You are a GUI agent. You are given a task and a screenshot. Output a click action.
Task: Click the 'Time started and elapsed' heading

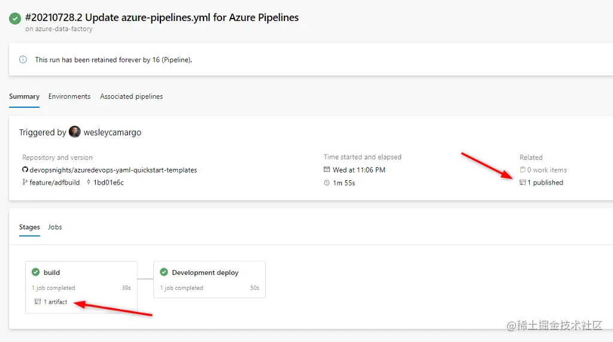(362, 157)
